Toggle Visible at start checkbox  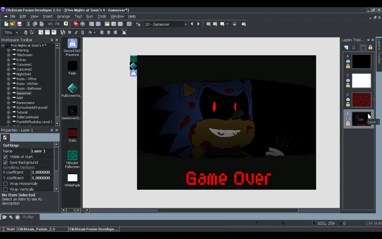coord(6,157)
